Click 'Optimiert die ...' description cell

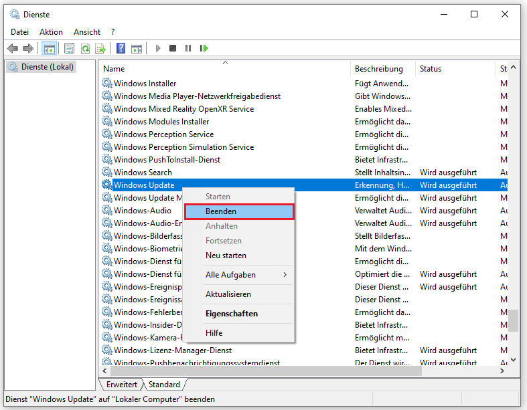point(382,274)
